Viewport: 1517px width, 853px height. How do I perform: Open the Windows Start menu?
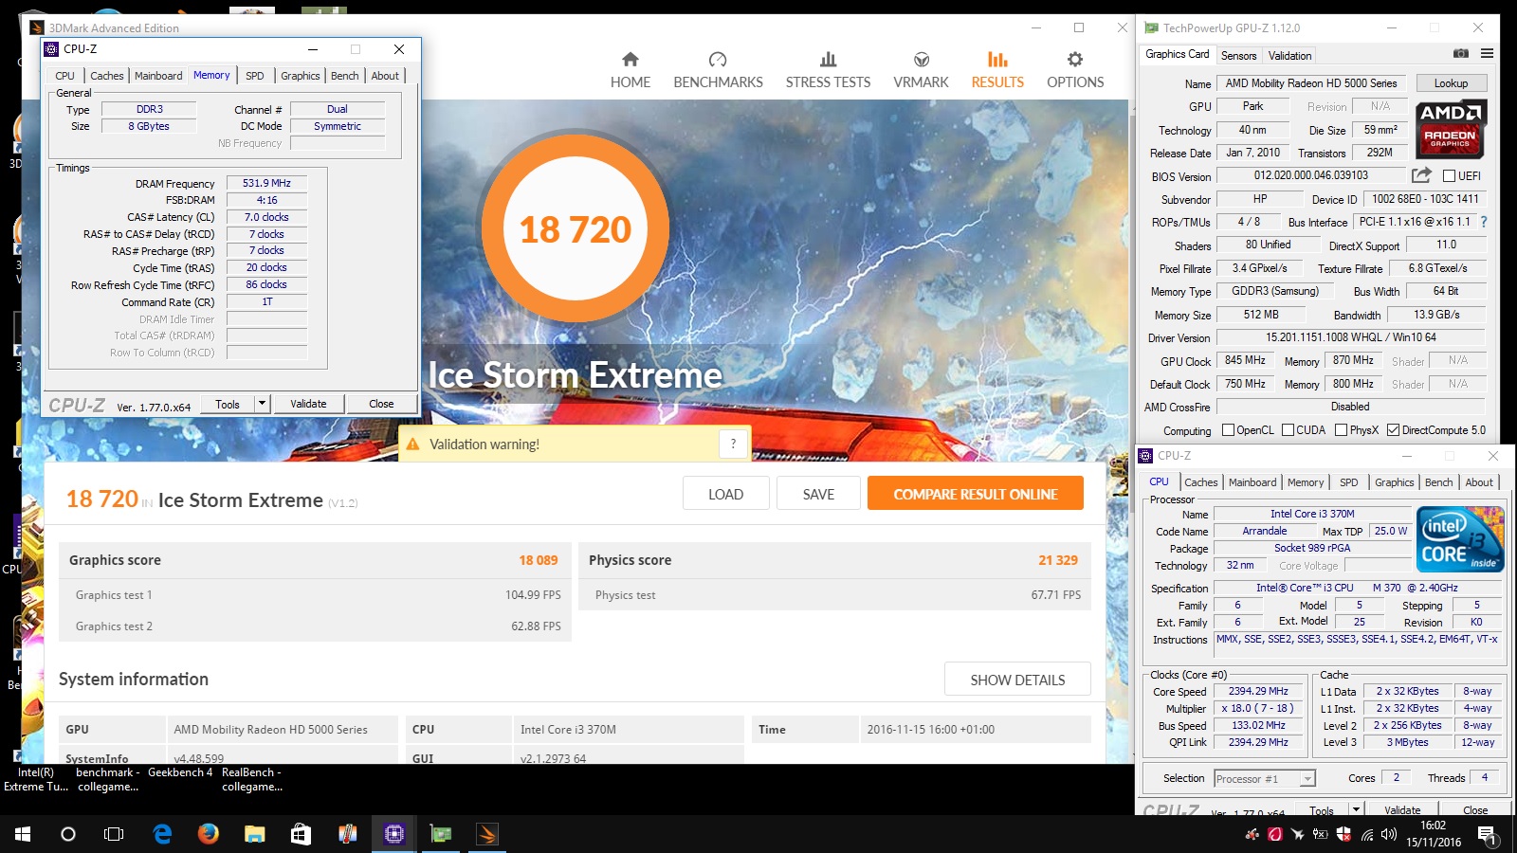pos(22,834)
